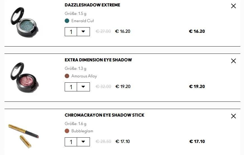This screenshot has height=155, width=244.
Task: Follow the EXTRA DIMENSION EYE SHADOW title link
Action: [98, 60]
